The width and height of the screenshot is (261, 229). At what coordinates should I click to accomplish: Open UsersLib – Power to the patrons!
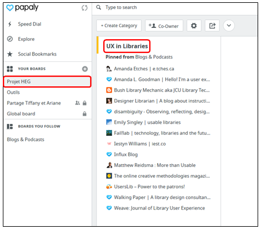(149, 186)
